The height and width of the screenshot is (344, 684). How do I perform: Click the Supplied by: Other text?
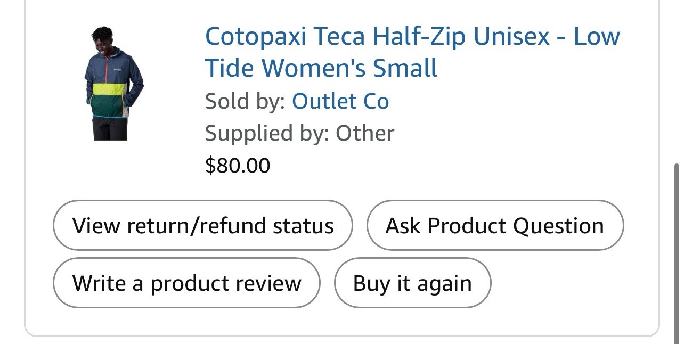(x=299, y=133)
